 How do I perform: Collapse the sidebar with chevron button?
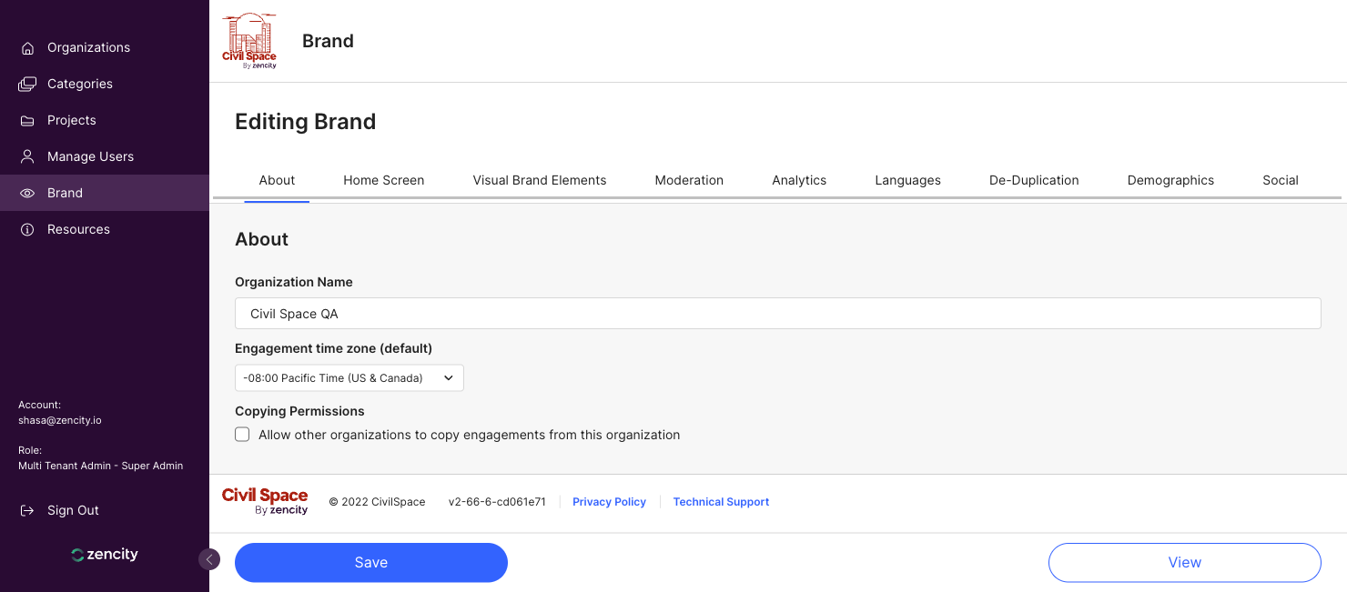[x=209, y=559]
